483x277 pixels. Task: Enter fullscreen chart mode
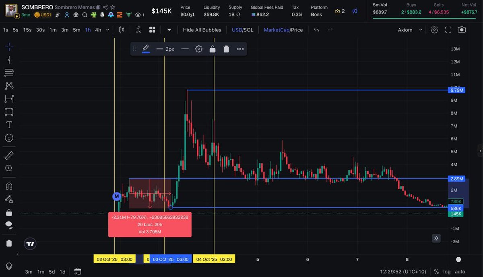tap(448, 30)
